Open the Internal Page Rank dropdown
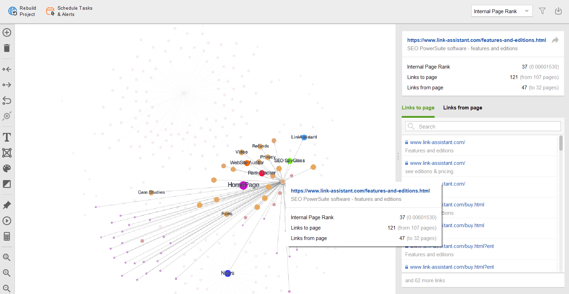 501,11
